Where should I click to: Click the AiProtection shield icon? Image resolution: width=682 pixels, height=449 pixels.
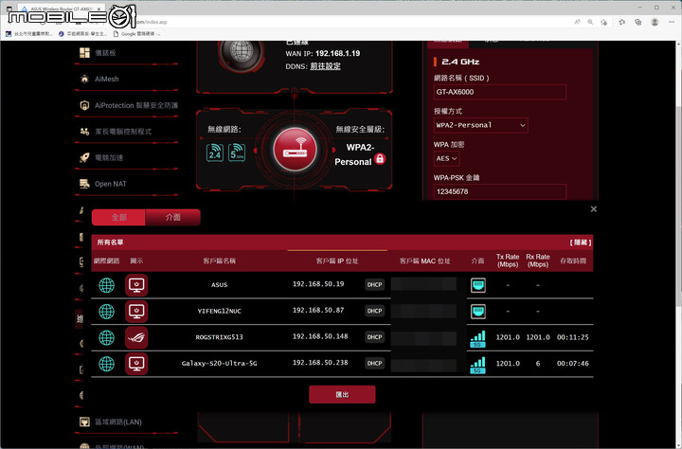pyautogui.click(x=84, y=105)
